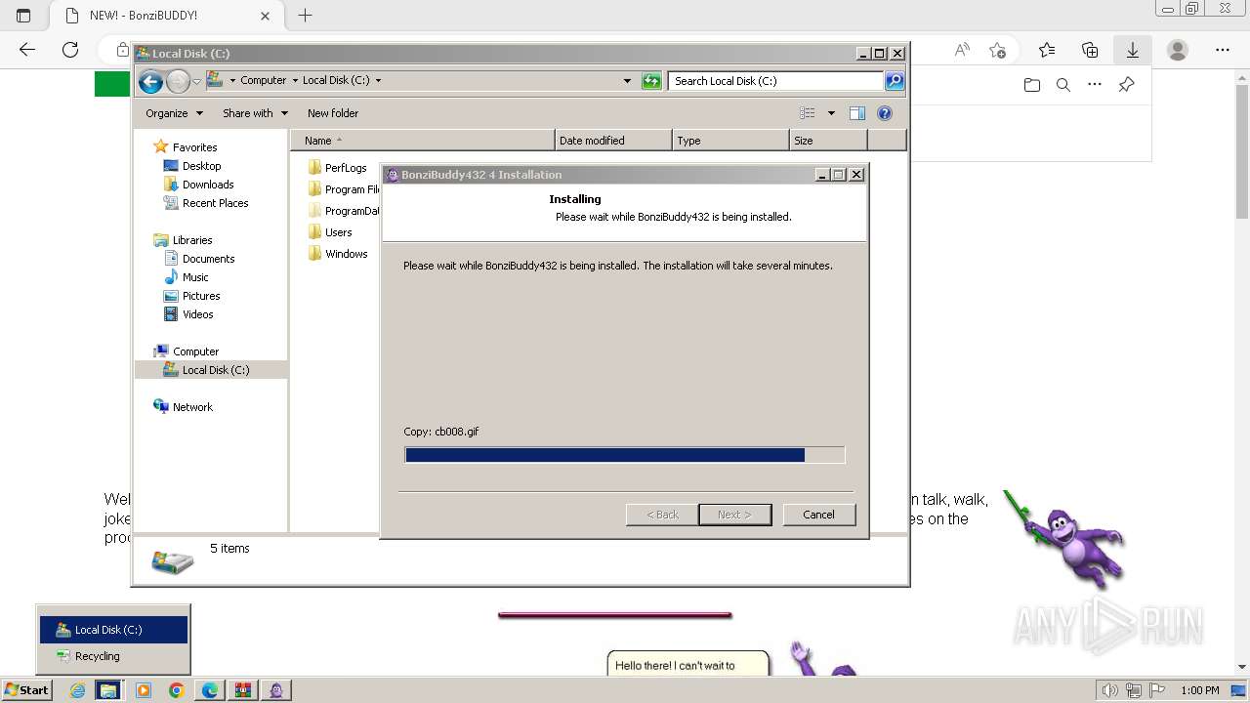The image size is (1250, 703).
Task: Open the Edge profile avatar
Action: (x=1178, y=50)
